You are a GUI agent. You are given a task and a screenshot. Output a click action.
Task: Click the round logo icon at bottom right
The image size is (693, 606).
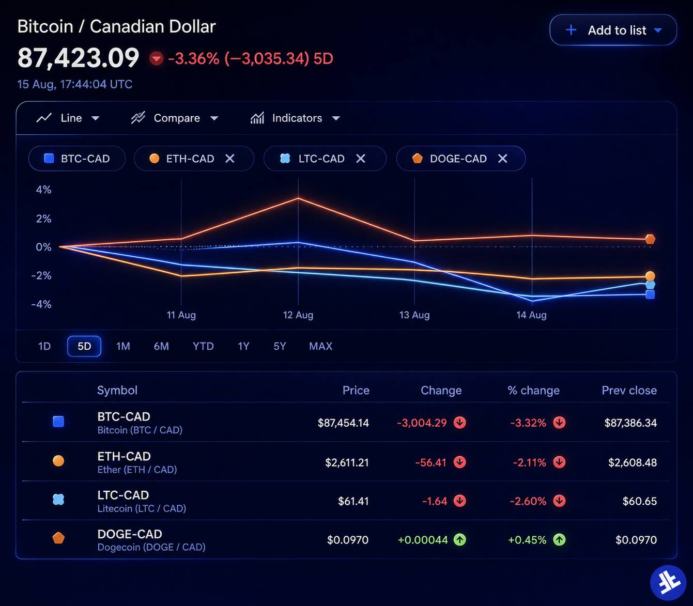coord(668,583)
